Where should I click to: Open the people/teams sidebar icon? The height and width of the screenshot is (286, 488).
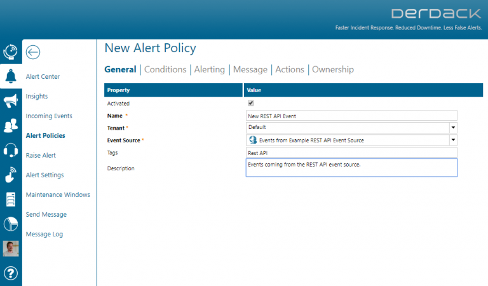10,126
